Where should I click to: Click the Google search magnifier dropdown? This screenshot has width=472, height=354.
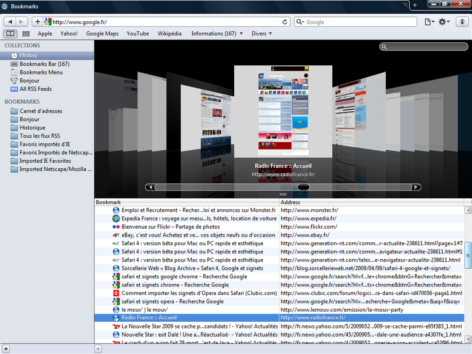coord(300,22)
